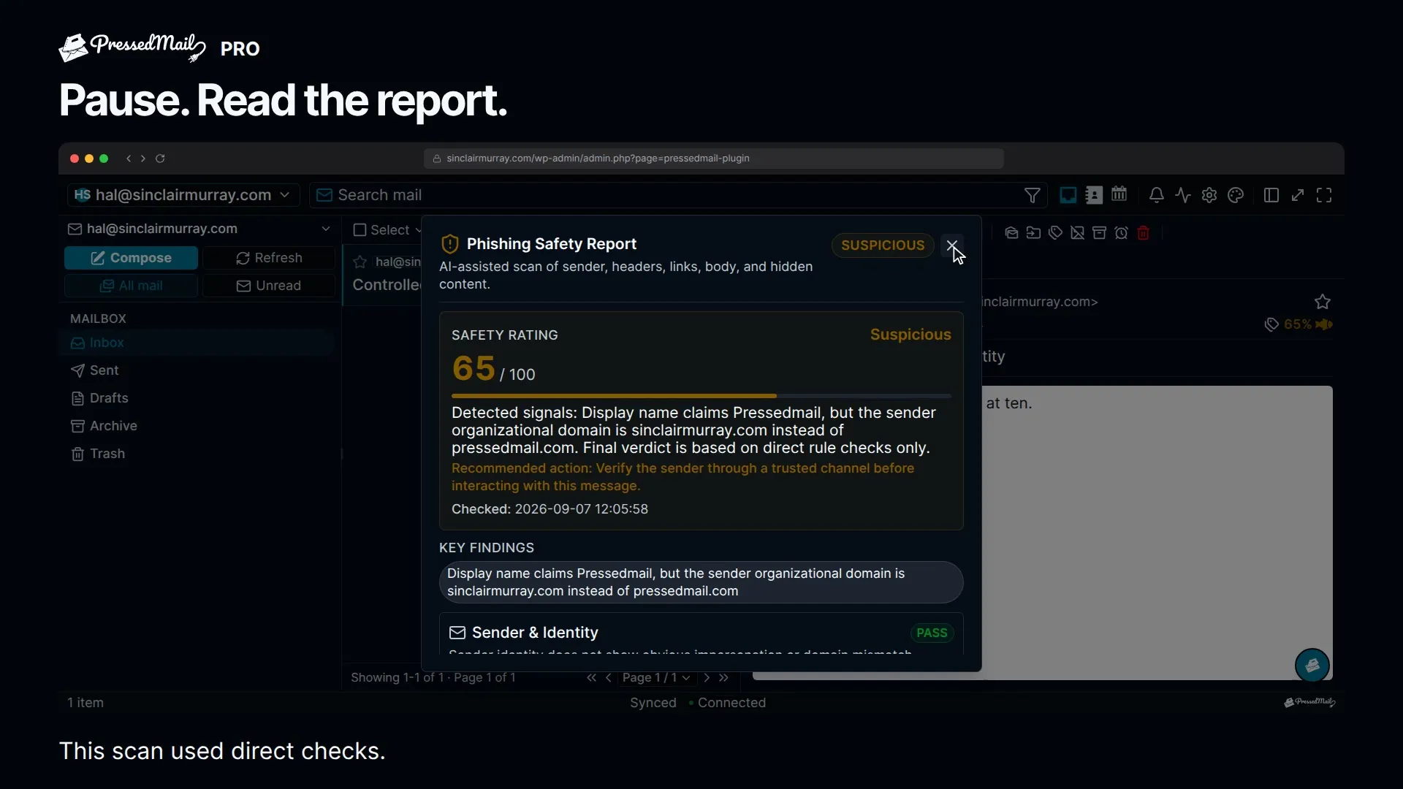
Task: Click the tag icon beside 65% score
Action: (x=1271, y=324)
